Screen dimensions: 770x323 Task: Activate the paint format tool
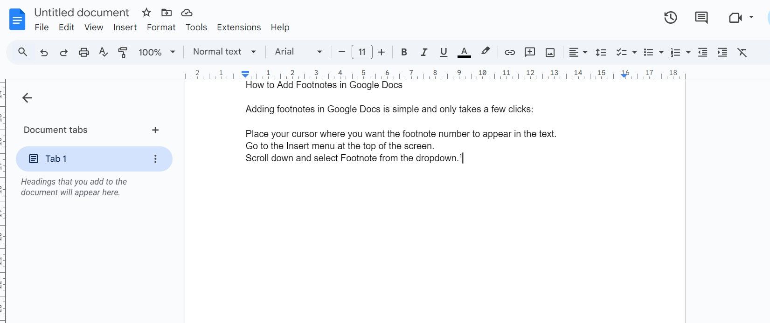[x=123, y=52]
